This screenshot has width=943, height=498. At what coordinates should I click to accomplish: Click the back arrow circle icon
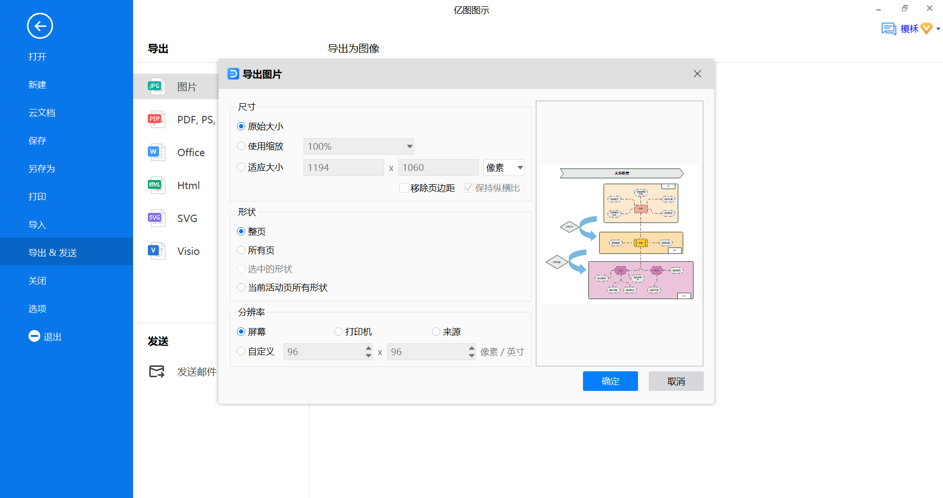point(40,26)
